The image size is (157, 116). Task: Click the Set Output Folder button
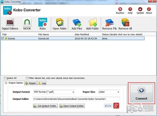pos(46,106)
